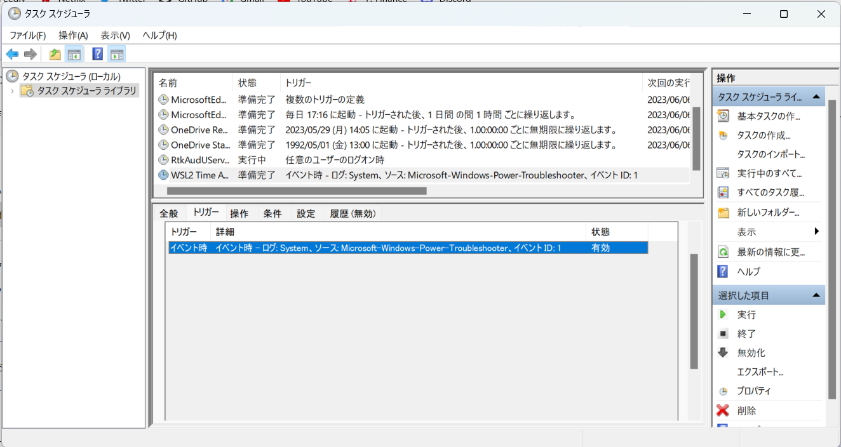Click the Back arrow toolbar icon
Image resolution: width=841 pixels, height=447 pixels.
[12, 55]
